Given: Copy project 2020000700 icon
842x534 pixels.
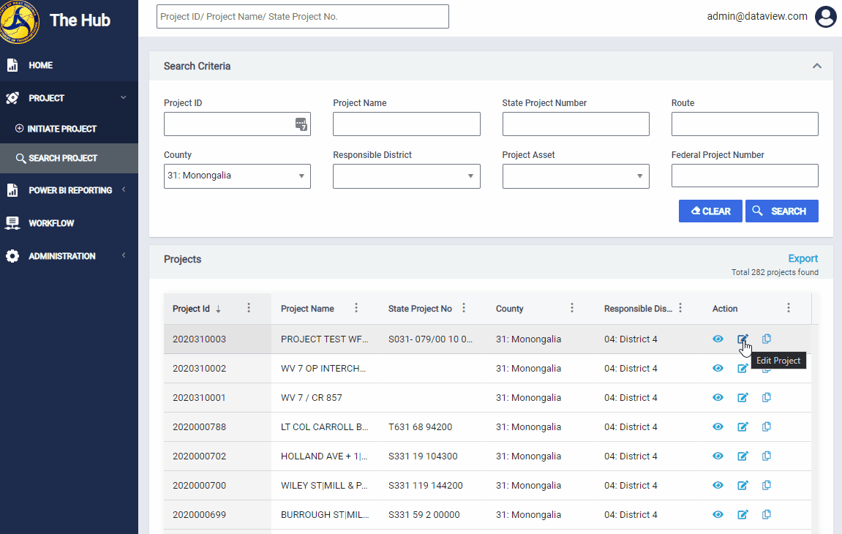Looking at the screenshot, I should [x=767, y=486].
